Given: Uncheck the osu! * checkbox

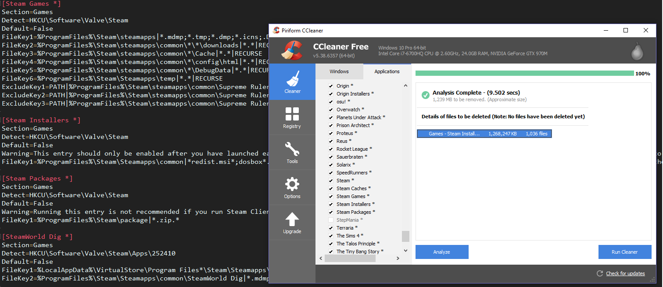Looking at the screenshot, I should [331, 102].
